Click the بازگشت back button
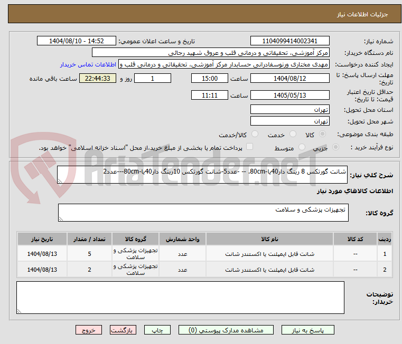The image size is (402, 344). pyautogui.click(x=123, y=330)
